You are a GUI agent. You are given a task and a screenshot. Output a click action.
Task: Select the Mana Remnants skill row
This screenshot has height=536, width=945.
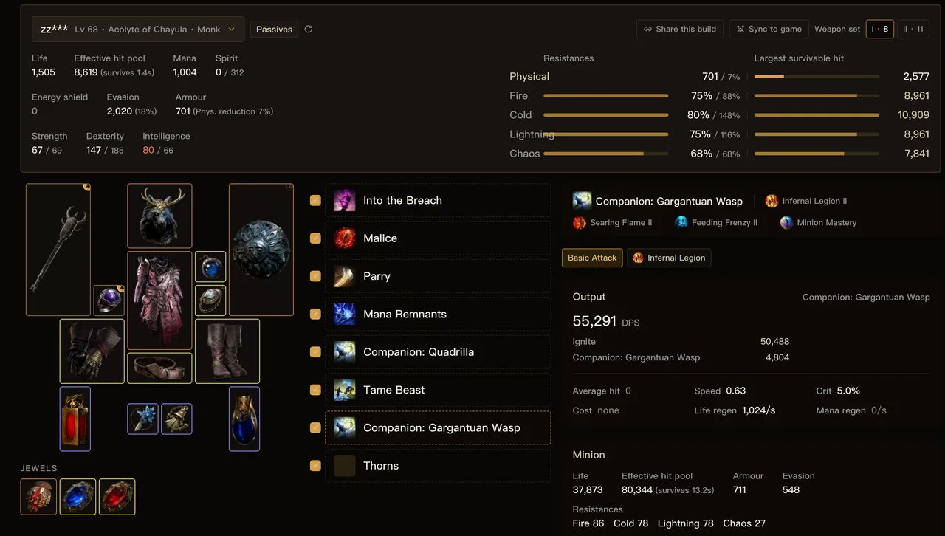tap(438, 315)
